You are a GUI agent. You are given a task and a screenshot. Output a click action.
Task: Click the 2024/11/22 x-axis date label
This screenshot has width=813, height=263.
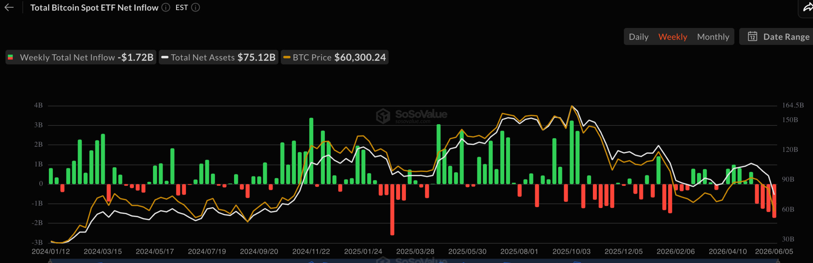(x=311, y=252)
